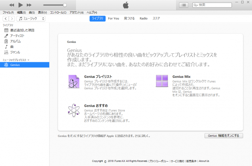Viewport: 252px width, 166px height.
Task: Adjust the volume slider knob
Action: pyautogui.click(x=65, y=5)
